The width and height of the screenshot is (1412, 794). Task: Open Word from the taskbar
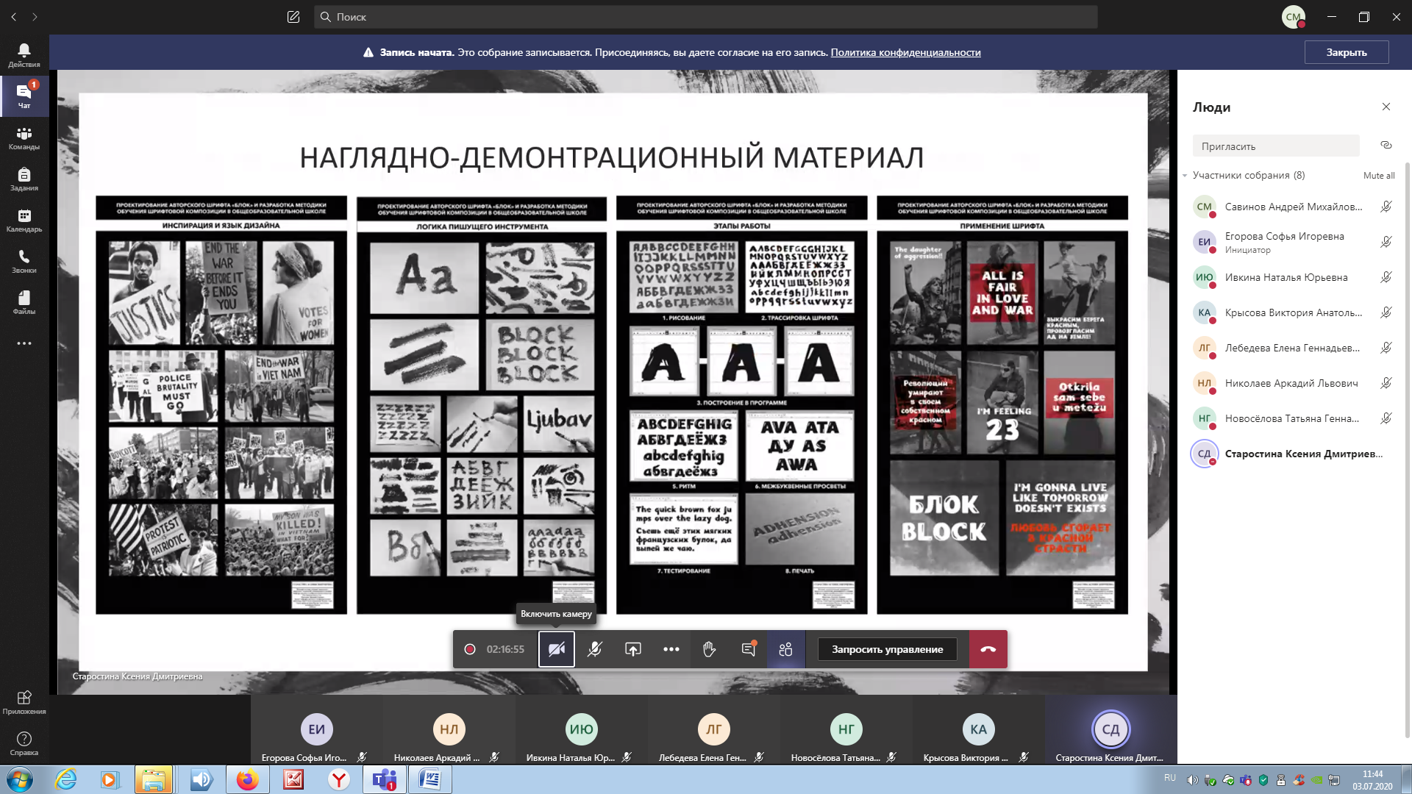(430, 780)
